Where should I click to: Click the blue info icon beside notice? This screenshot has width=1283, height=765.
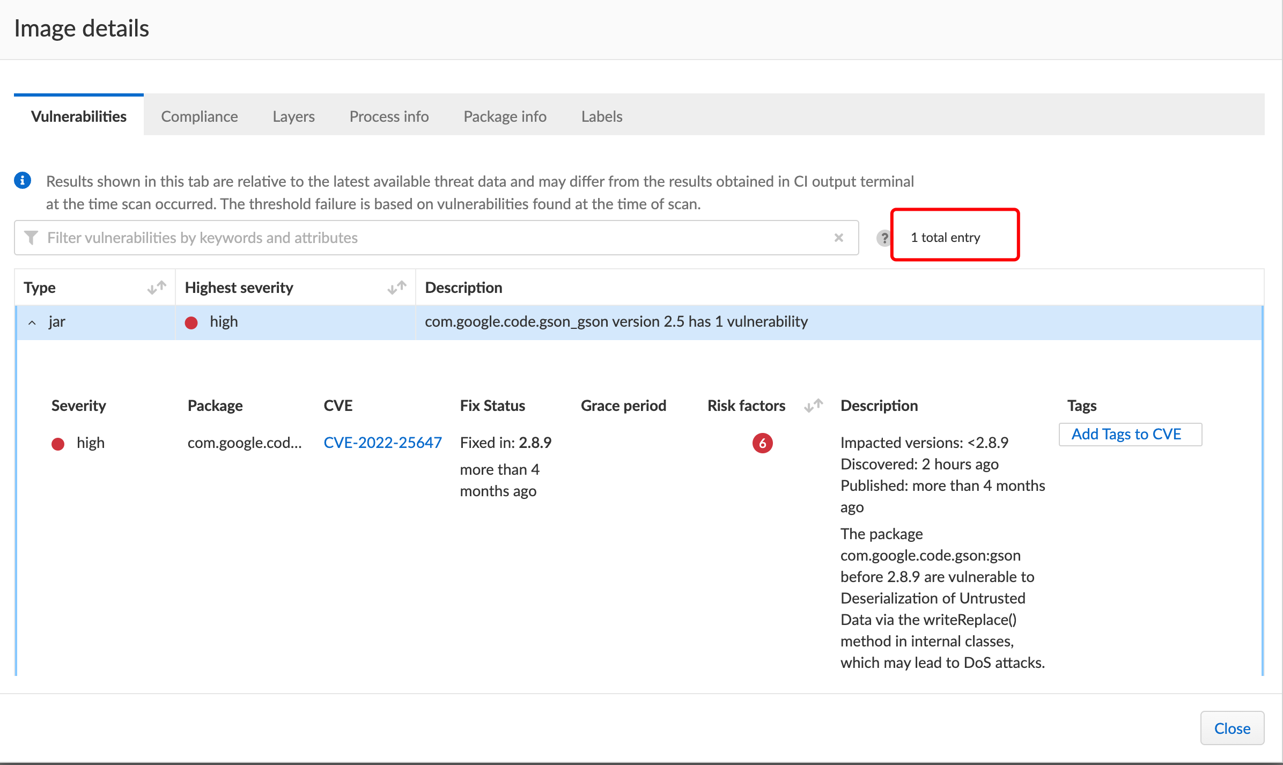coord(23,181)
